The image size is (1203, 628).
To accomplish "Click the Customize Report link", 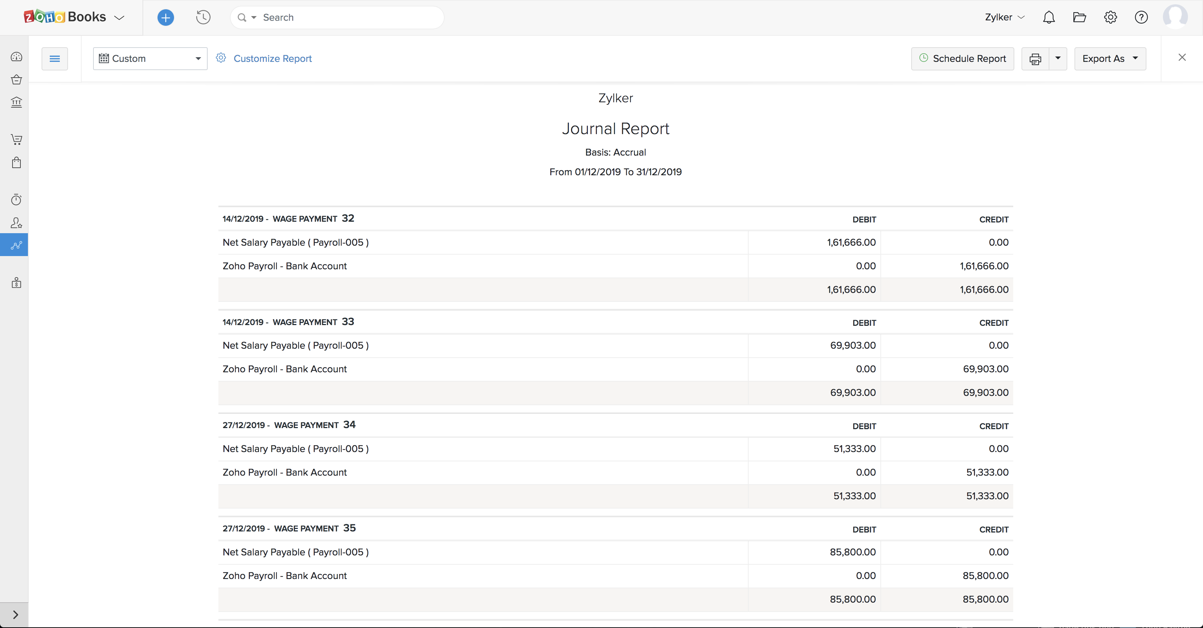I will (272, 59).
